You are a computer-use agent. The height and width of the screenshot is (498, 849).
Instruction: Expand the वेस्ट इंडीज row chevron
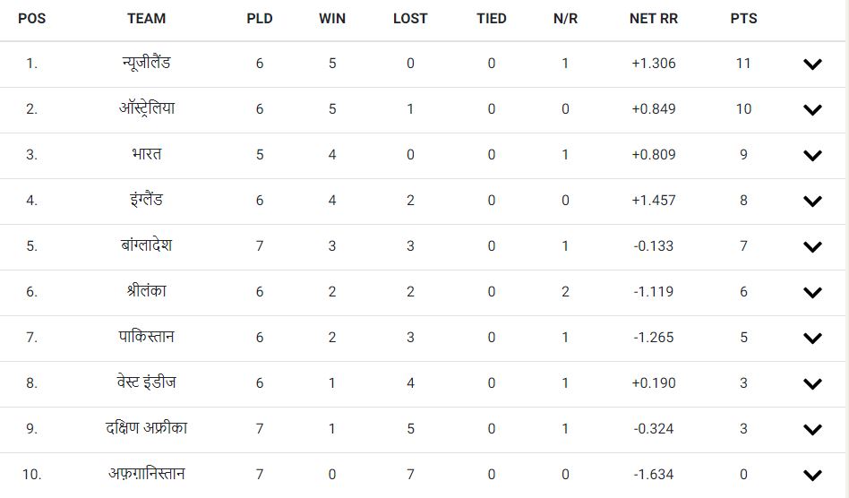(x=812, y=383)
